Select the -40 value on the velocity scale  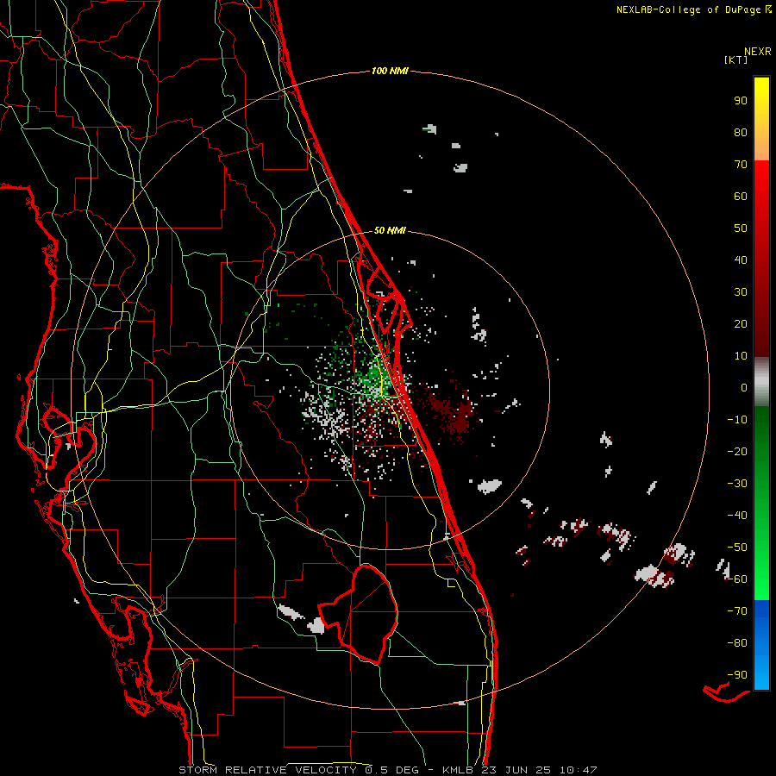[x=737, y=516]
